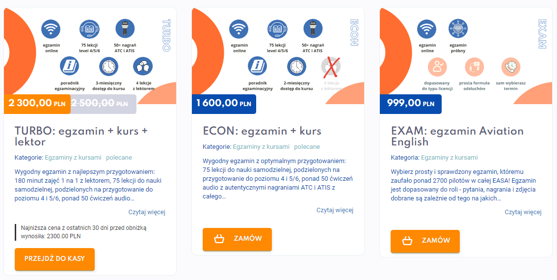
Task: Open the ECON: egzamin + kurs title
Action: 262,131
